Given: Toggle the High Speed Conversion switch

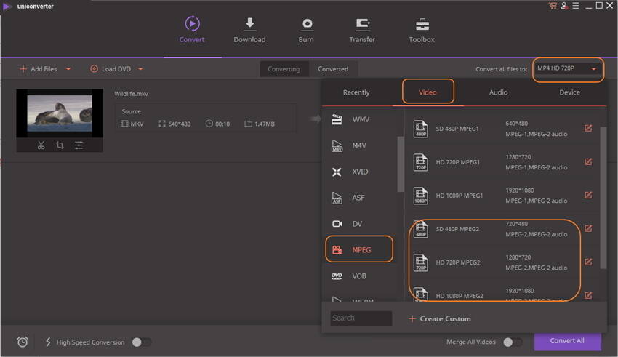Looking at the screenshot, I should (142, 342).
